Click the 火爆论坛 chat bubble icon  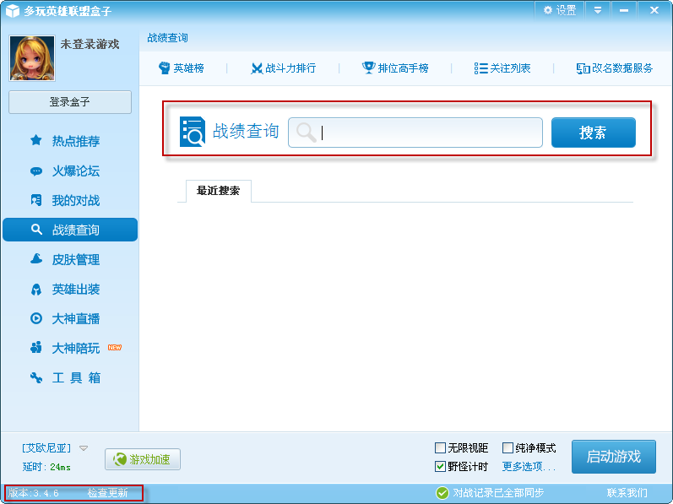point(36,171)
